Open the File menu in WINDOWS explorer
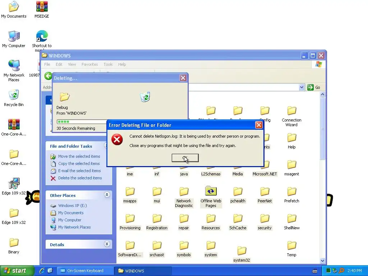Screen dimensions: 368x276 pos(47,64)
